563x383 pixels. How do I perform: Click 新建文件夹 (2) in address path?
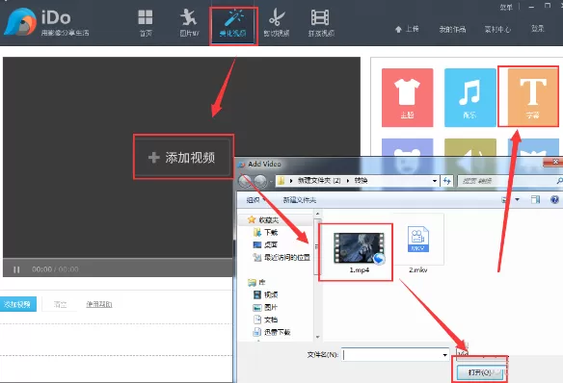319,181
